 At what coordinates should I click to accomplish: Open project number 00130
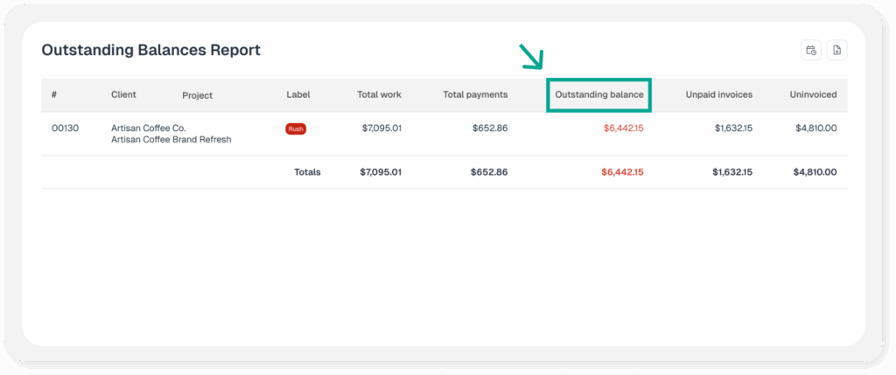click(x=65, y=128)
